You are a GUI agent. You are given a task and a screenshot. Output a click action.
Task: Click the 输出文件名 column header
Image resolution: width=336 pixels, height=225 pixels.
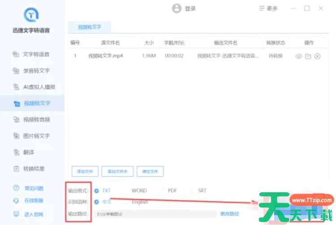[226, 43]
